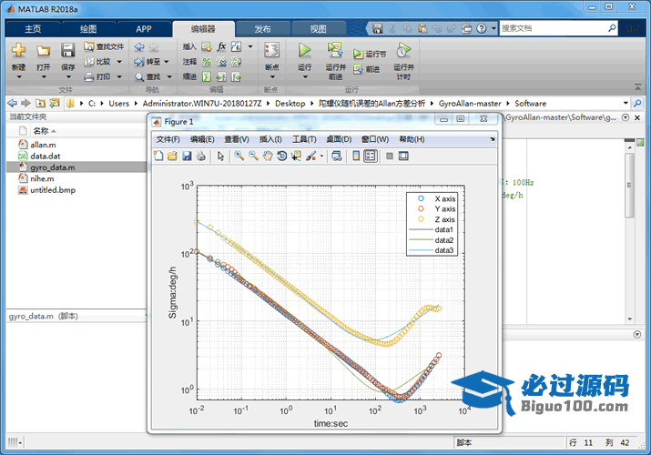Open the address bar path history dropdown
651x455 pixels.
click(626, 103)
